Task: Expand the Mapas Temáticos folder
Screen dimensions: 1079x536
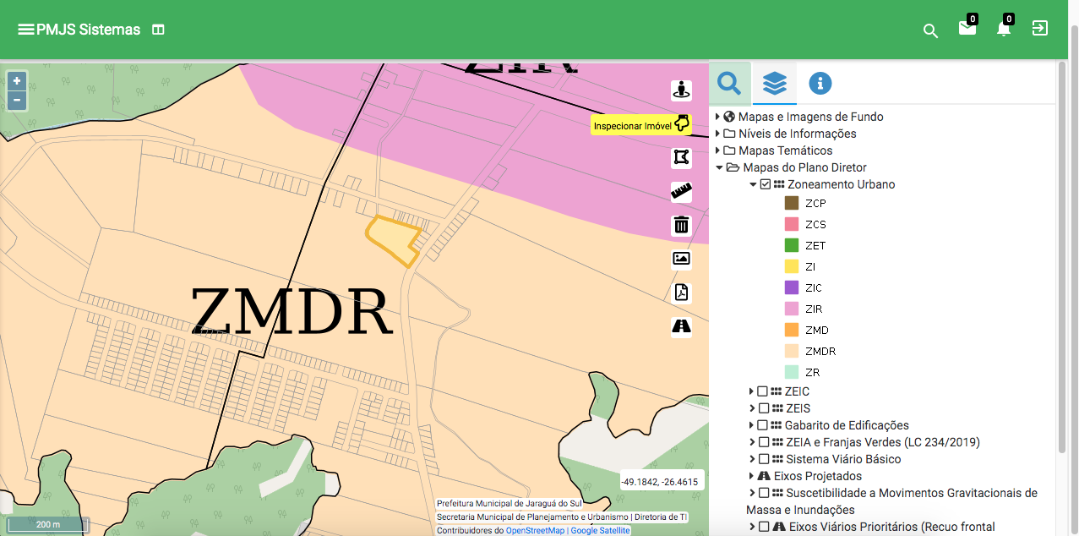Action: (717, 150)
